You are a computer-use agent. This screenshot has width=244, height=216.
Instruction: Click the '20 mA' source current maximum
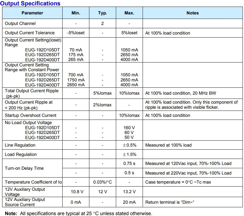129,202
